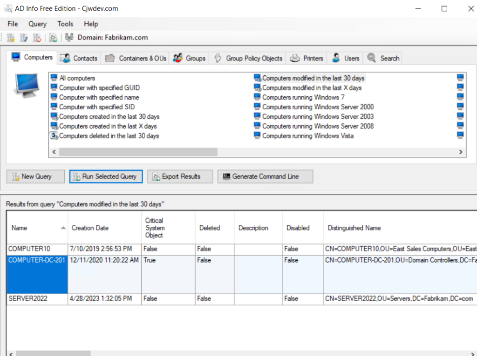Screen dimensions: 477x356
Task: Select 'Computers running Windows Server 2003' query
Action: coord(314,117)
